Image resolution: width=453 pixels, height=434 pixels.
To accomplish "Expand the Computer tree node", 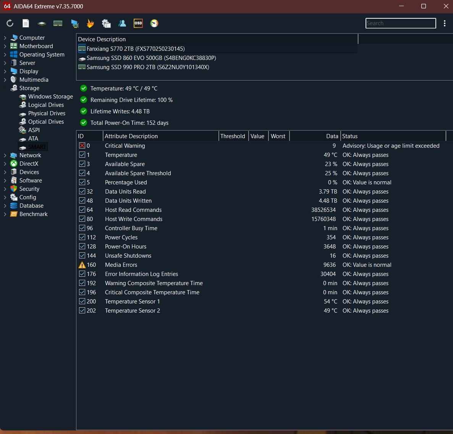I will [5, 38].
